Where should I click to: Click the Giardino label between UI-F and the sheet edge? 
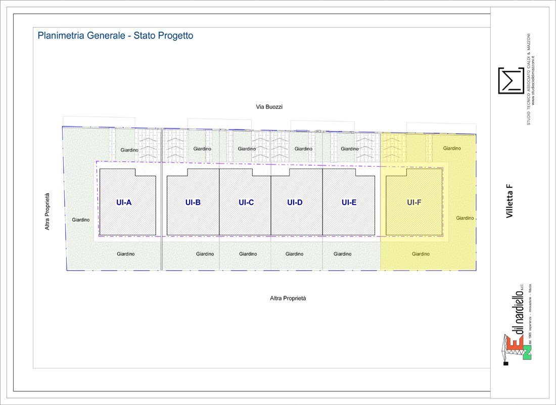pyautogui.click(x=465, y=218)
